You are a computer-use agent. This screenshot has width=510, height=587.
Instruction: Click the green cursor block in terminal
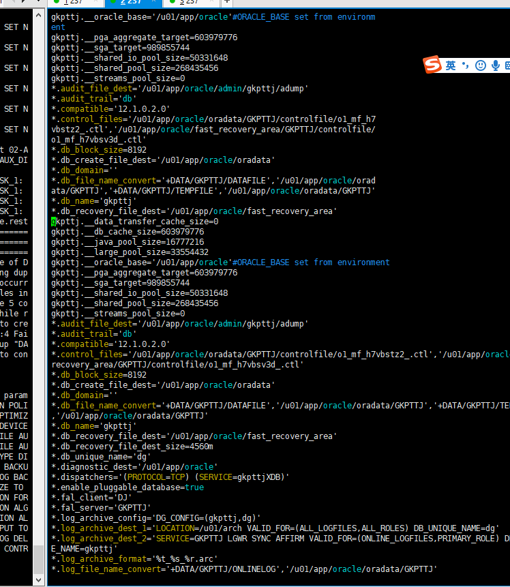point(53,222)
